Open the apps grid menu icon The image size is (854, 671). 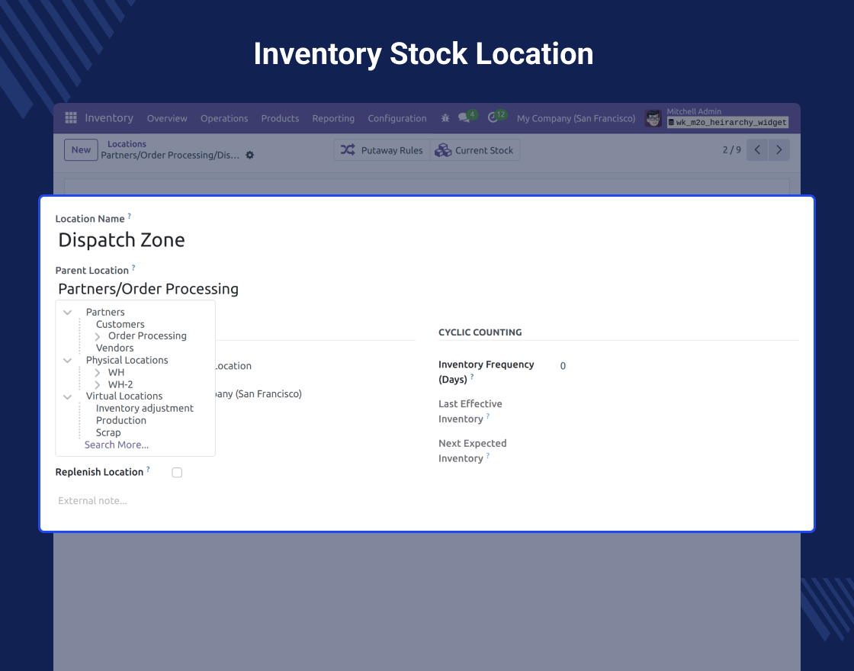71,117
